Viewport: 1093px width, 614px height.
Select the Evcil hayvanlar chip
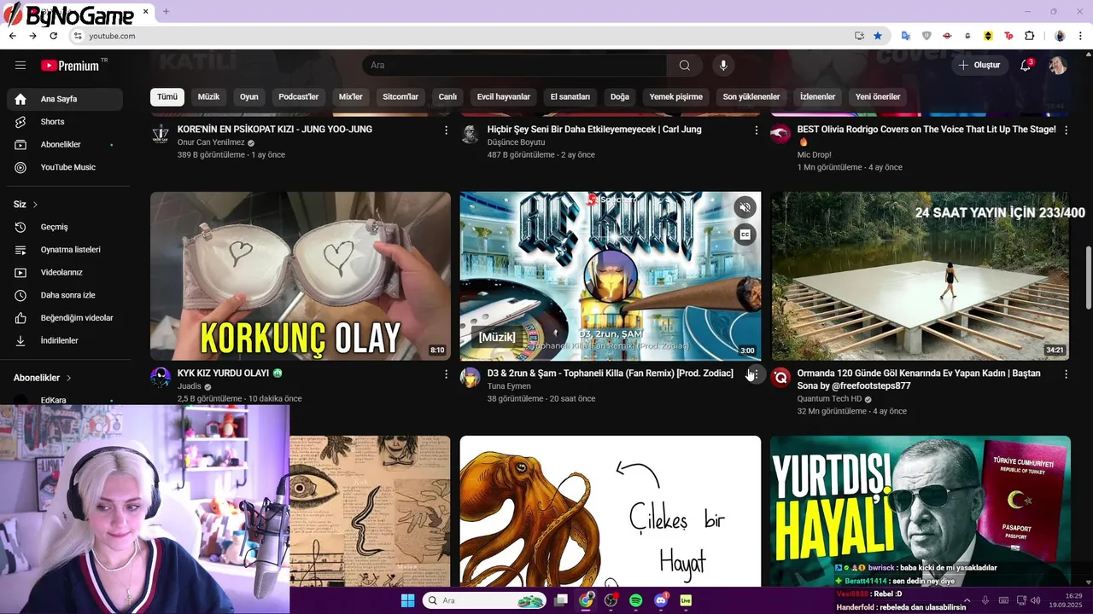(503, 96)
